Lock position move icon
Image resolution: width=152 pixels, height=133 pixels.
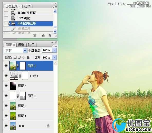coord(24,57)
